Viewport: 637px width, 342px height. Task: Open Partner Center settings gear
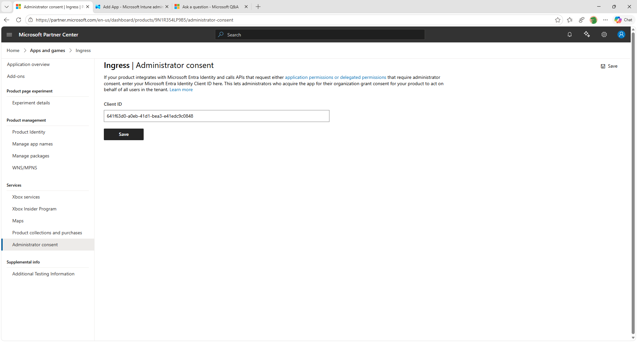tap(604, 34)
